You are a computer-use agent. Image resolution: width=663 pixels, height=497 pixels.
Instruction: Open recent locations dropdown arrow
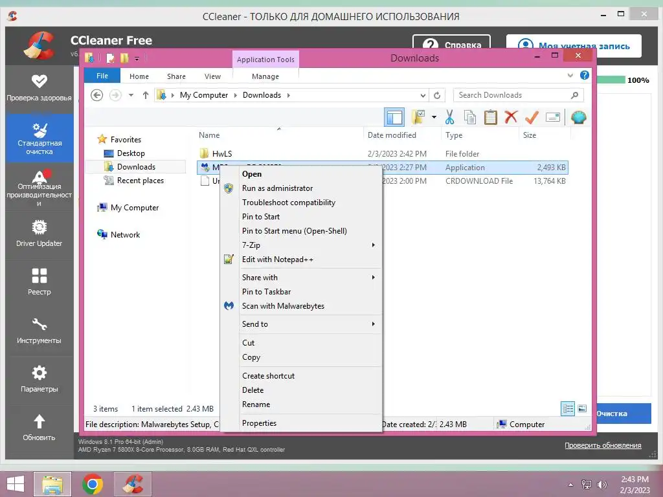point(131,95)
